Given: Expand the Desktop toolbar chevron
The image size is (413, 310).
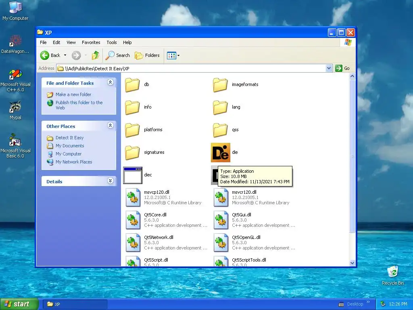Looking at the screenshot, I should point(368,302).
